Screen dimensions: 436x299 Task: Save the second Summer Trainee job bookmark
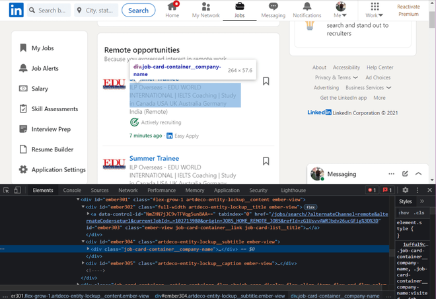pyautogui.click(x=266, y=161)
